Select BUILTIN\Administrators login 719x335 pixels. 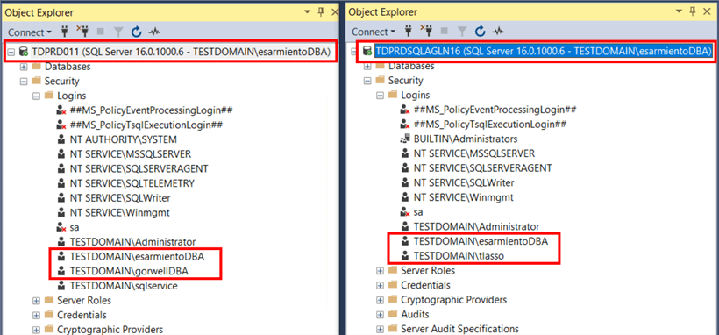(466, 139)
